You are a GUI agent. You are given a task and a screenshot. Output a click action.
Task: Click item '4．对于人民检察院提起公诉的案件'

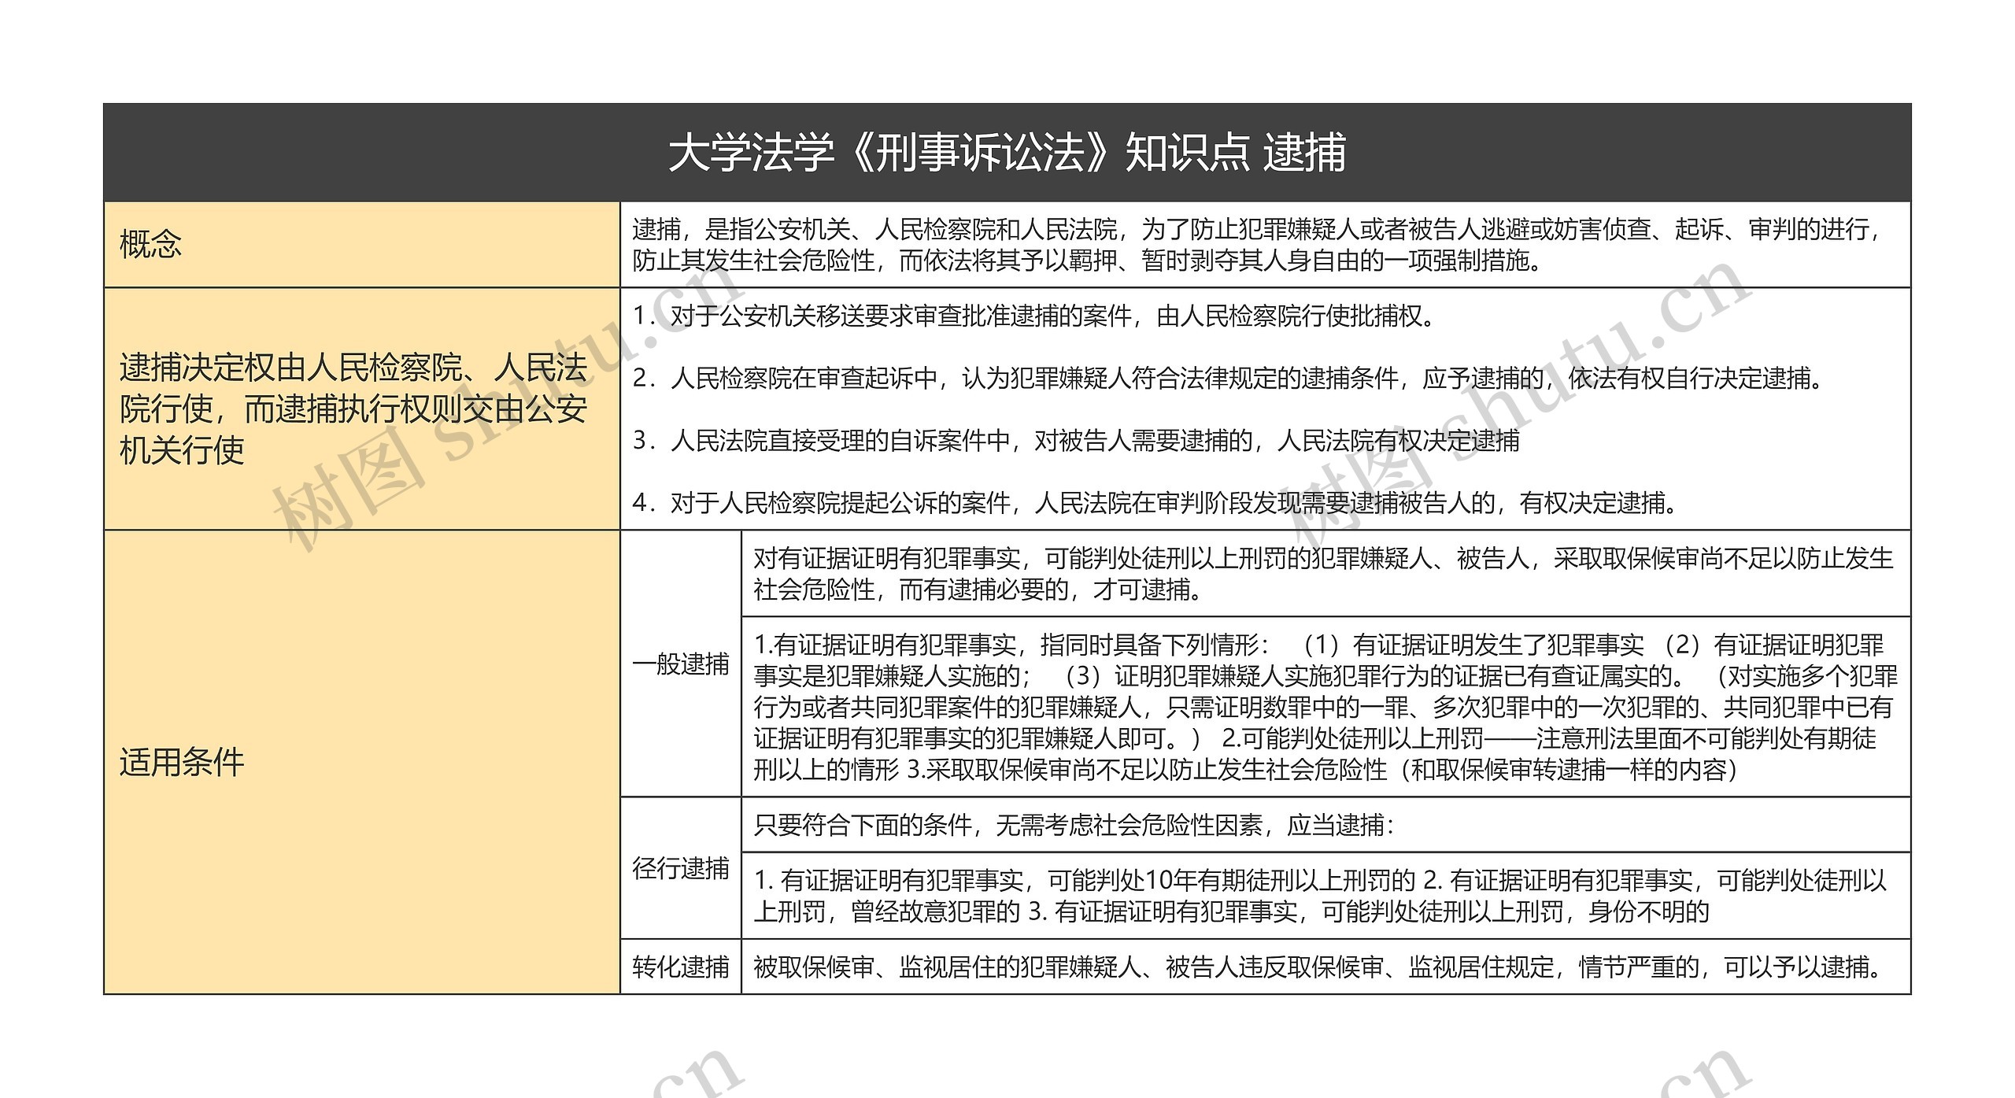(1156, 502)
